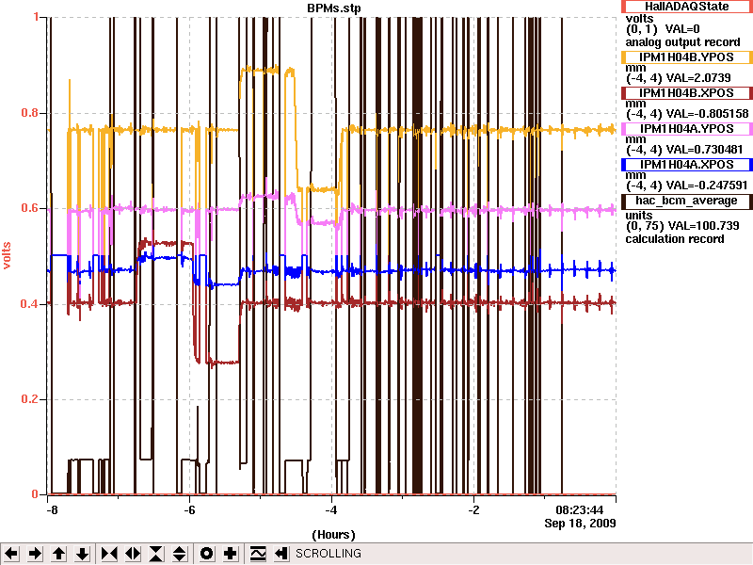The width and height of the screenshot is (753, 565).
Task: Click the scroll-to-latest arrow button
Action: click(x=280, y=554)
